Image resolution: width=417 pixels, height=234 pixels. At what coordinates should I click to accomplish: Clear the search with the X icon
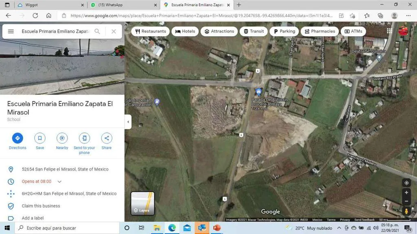point(114,31)
